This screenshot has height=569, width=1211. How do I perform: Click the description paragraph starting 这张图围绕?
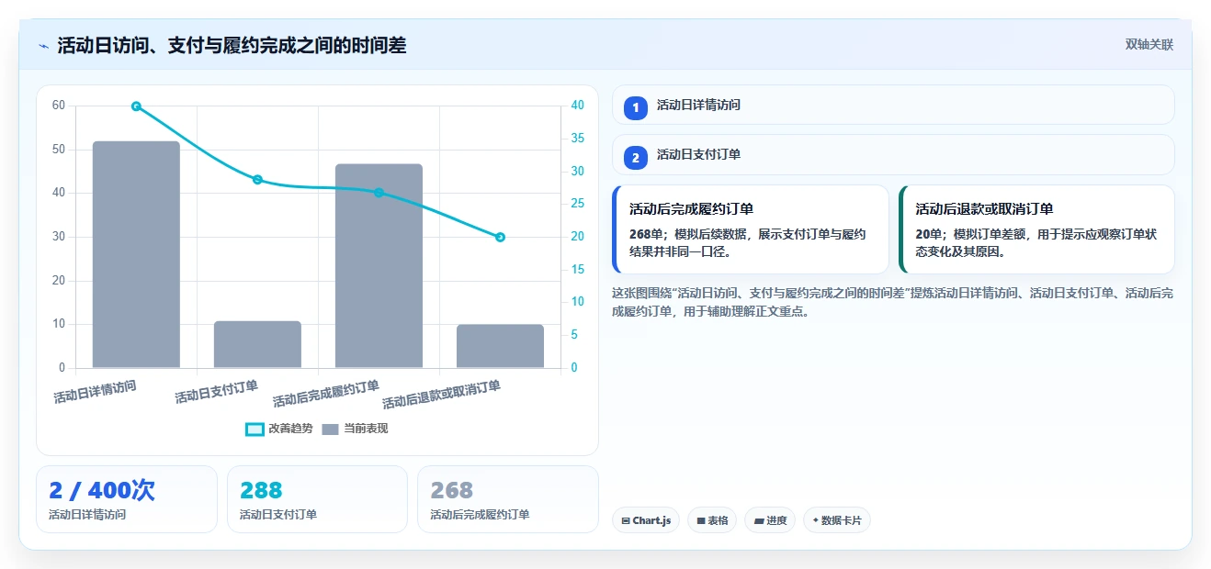(892, 302)
